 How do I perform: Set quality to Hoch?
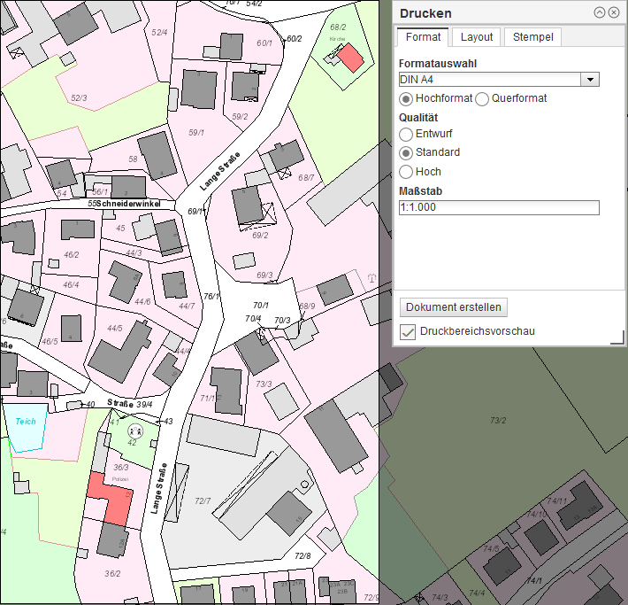coord(407,172)
